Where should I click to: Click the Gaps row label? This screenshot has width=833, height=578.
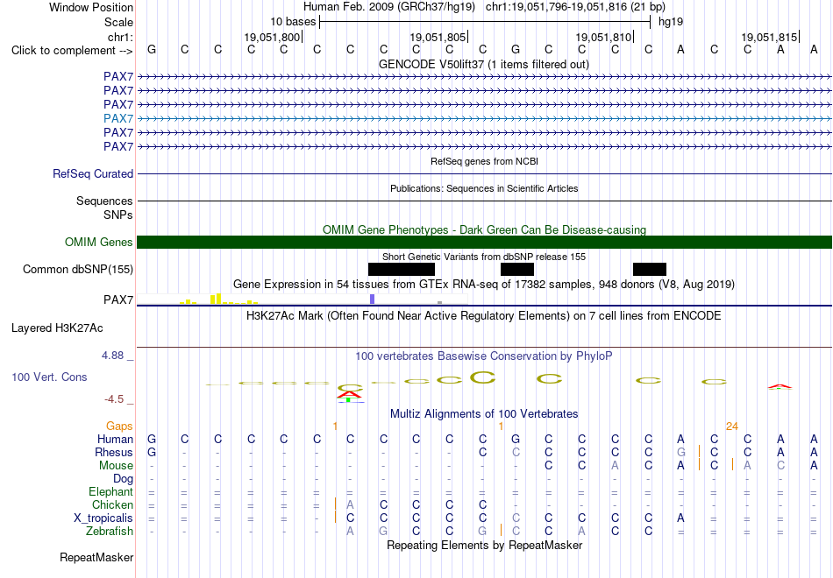point(119,426)
